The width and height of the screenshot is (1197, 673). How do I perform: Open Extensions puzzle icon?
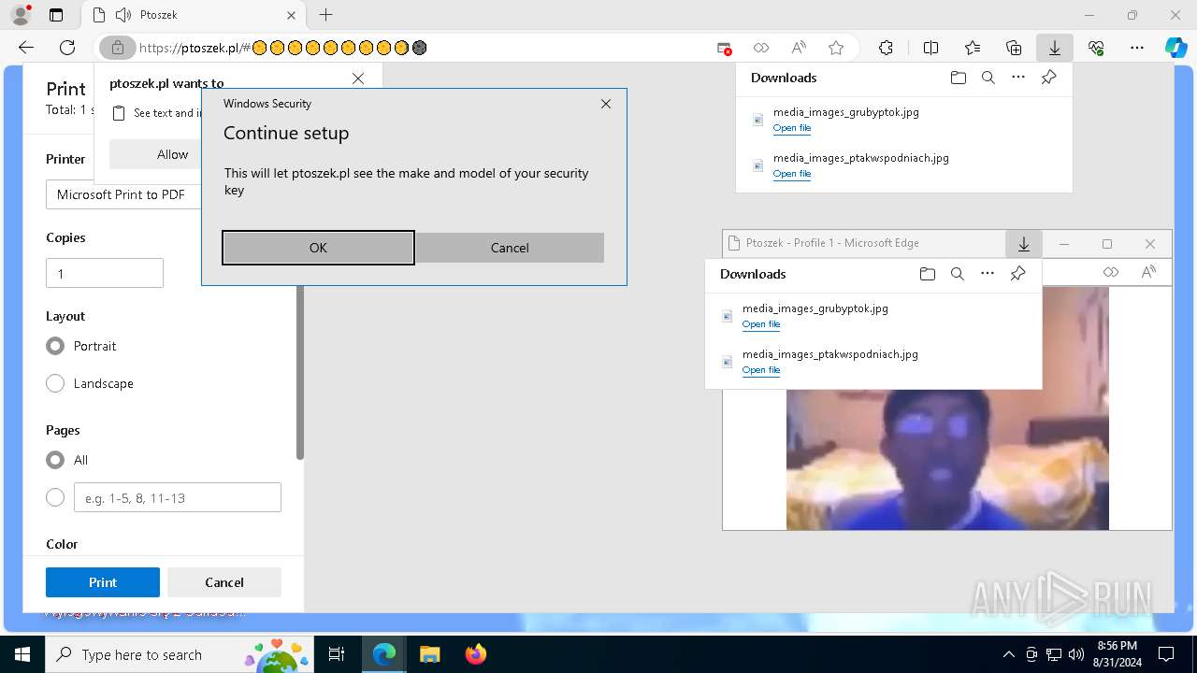886,48
